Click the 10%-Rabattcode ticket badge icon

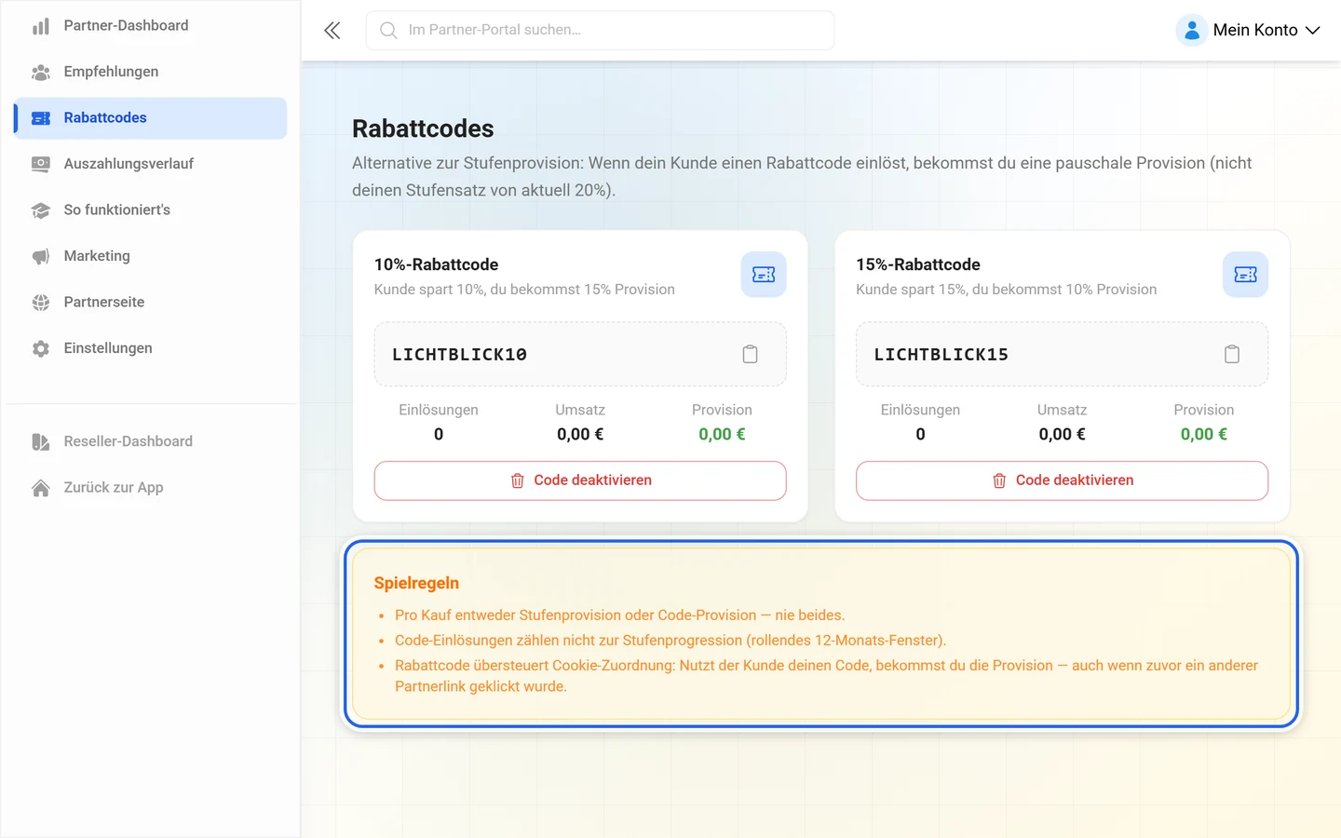coord(764,275)
